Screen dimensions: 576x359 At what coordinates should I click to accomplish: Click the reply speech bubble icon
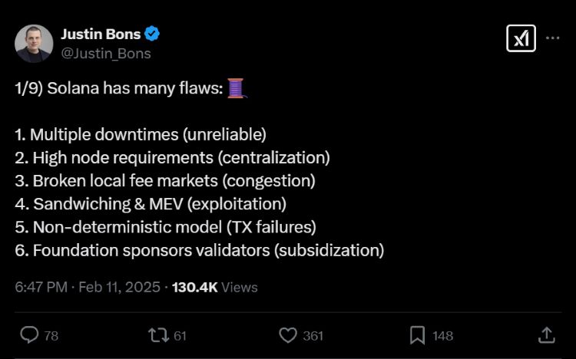coord(29,335)
